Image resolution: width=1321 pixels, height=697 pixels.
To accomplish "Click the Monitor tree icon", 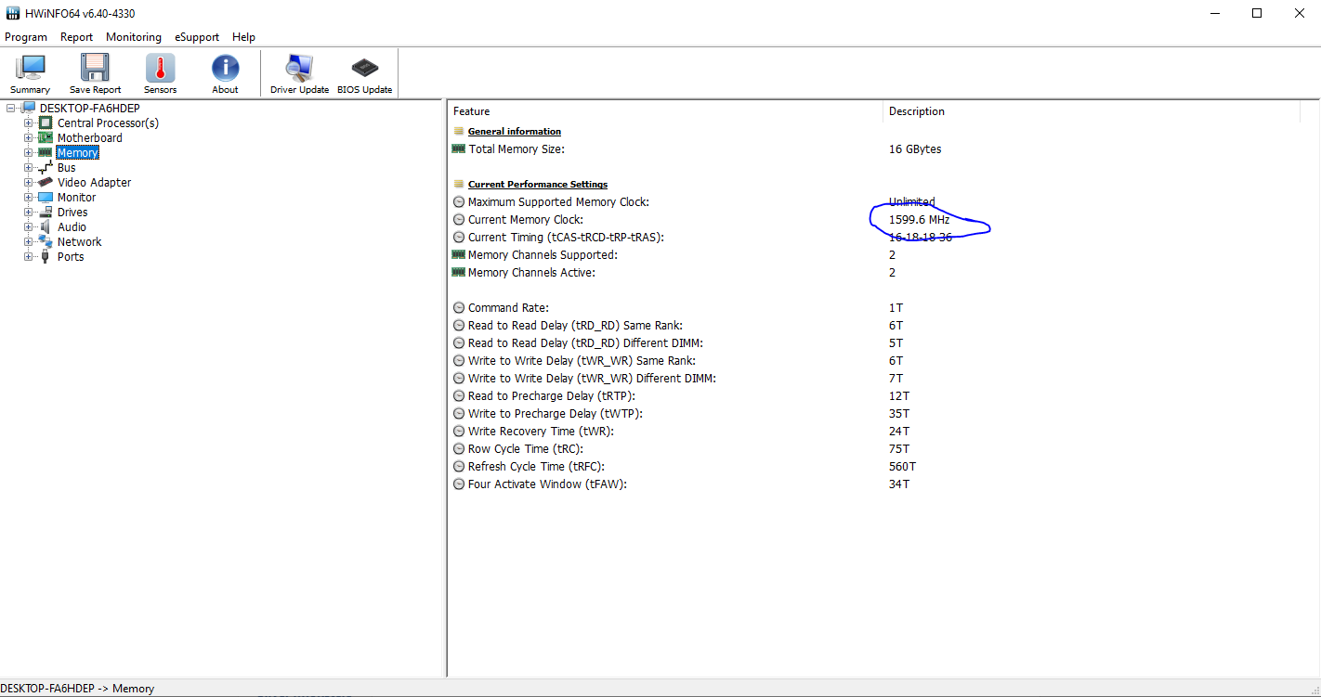I will click(x=46, y=197).
